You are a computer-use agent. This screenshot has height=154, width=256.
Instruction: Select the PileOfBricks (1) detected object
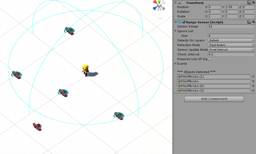[214, 77]
